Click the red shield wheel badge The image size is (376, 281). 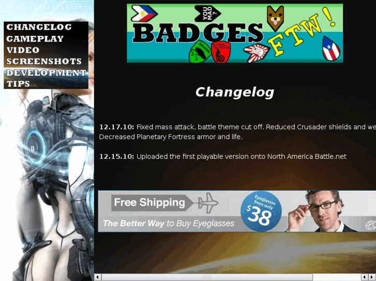[221, 53]
